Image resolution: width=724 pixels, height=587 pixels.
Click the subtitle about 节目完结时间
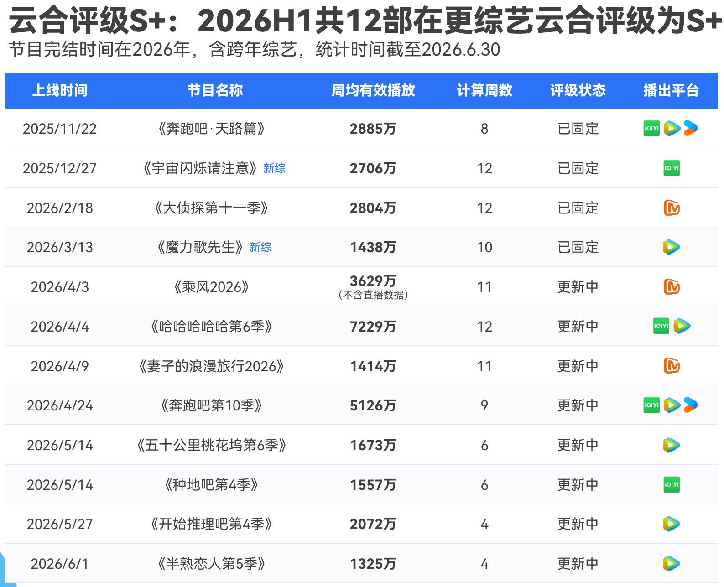pyautogui.click(x=254, y=50)
